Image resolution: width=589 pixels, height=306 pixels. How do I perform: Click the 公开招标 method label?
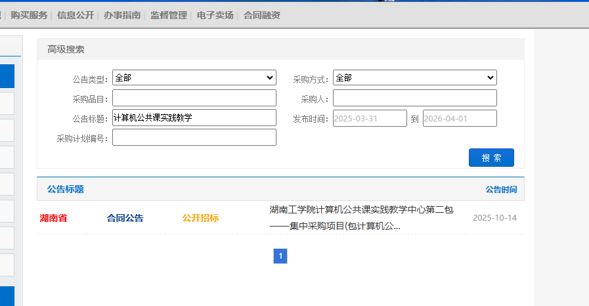click(200, 218)
